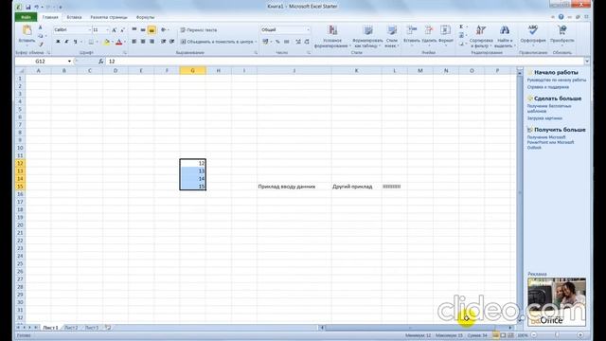Click the Cut scissors icon

pos(40,27)
